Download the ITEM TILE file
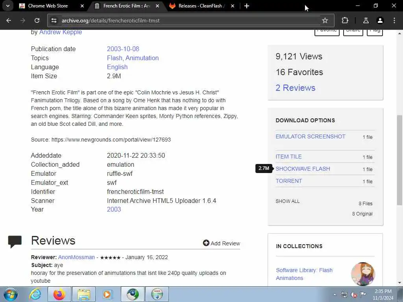 point(288,157)
